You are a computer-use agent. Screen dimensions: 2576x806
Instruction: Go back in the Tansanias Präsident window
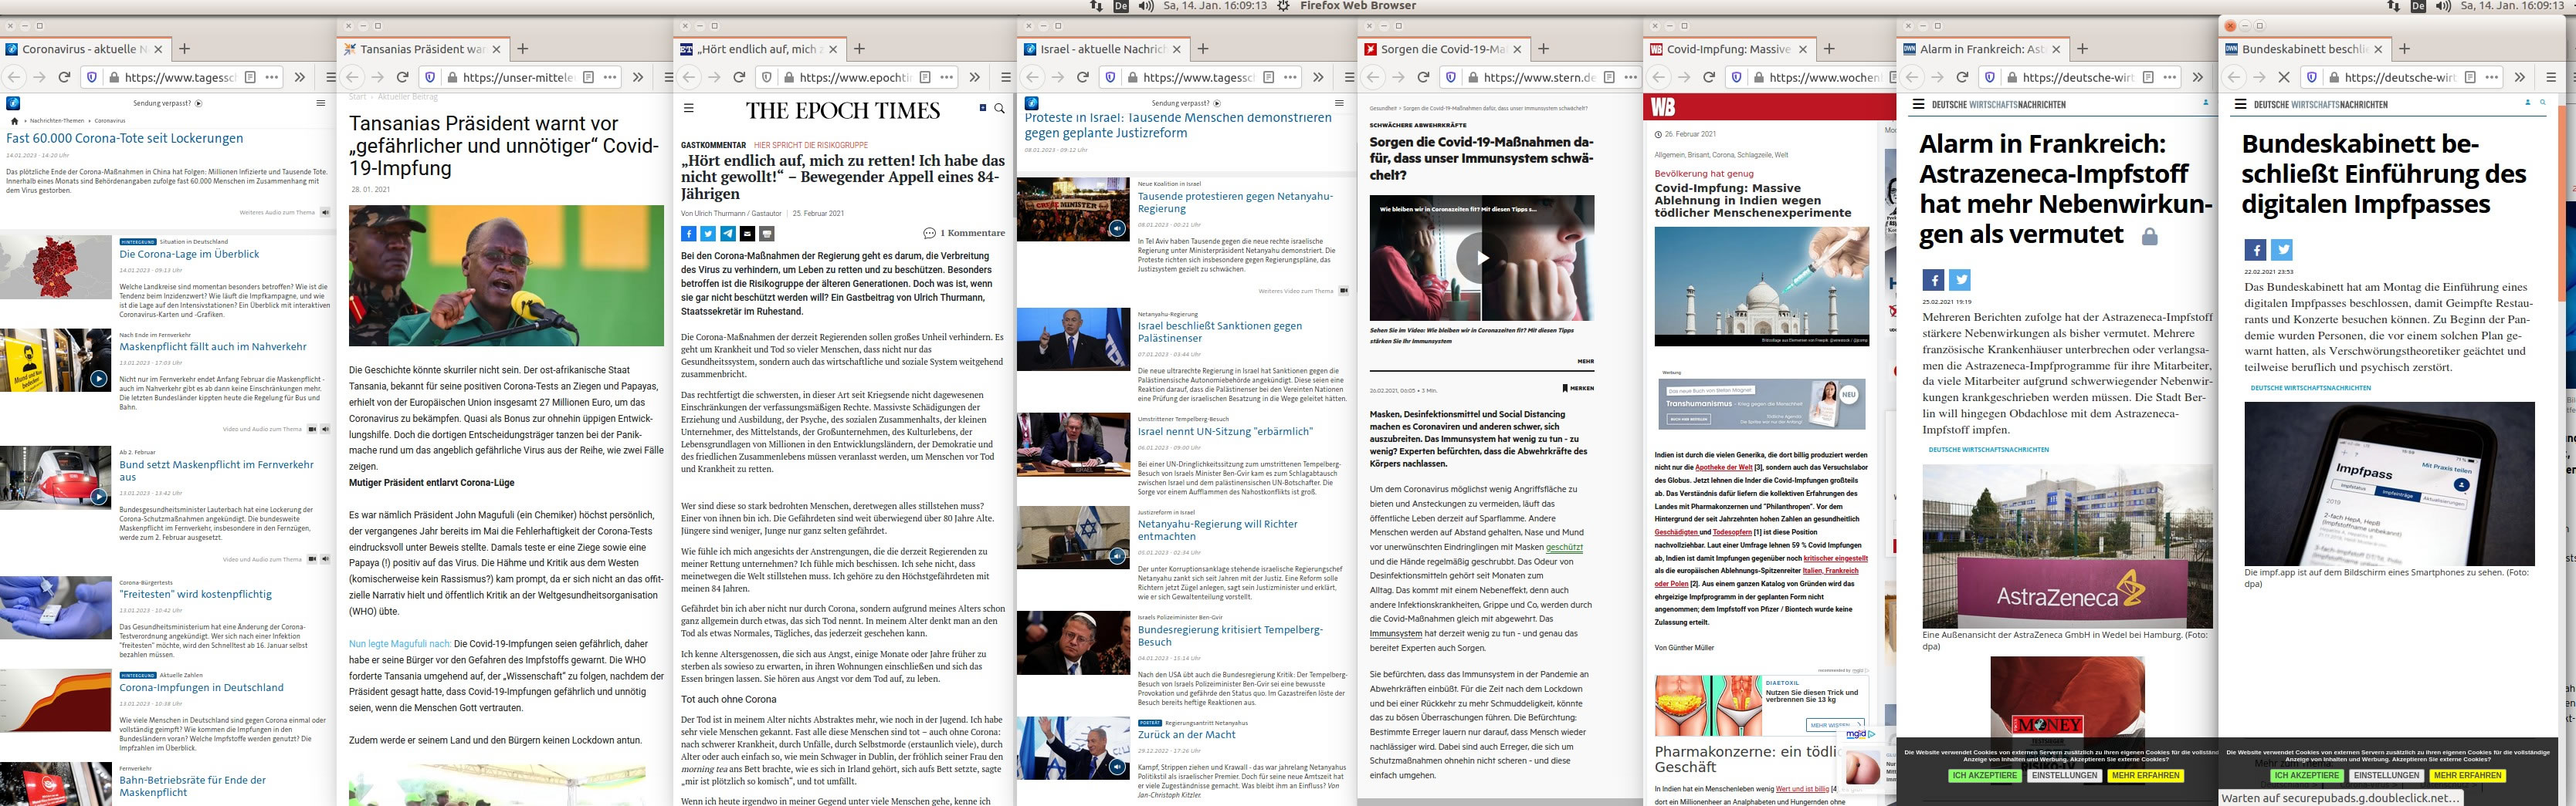[x=352, y=77]
